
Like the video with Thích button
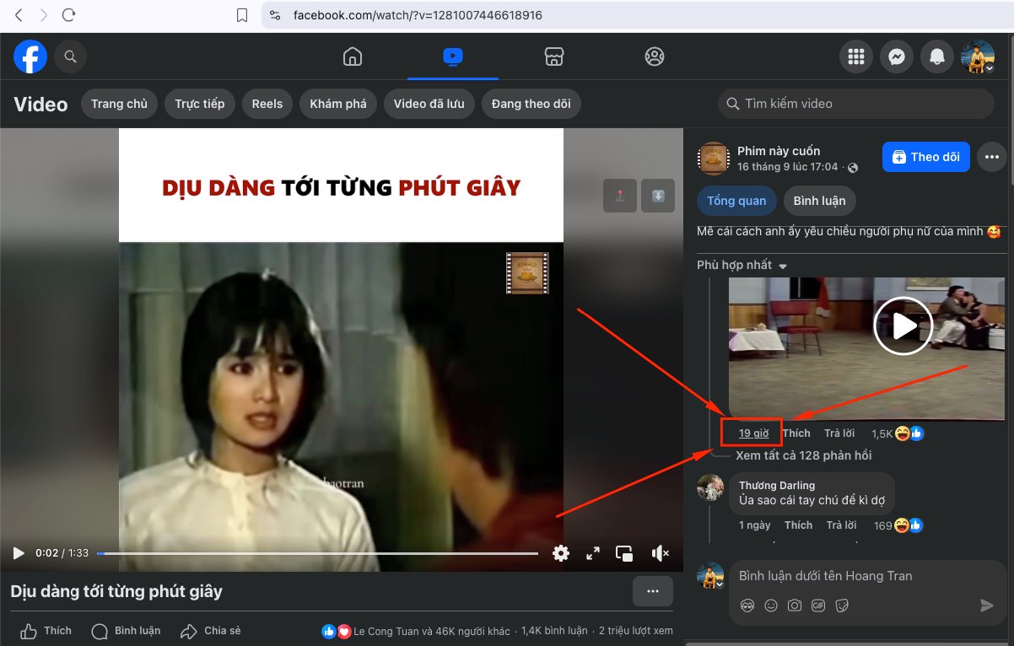46,631
